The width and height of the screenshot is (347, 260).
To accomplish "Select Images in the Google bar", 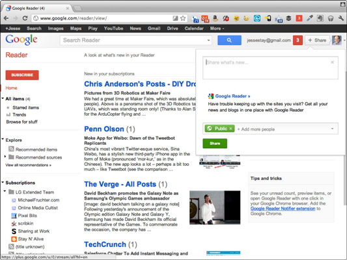I will click(56, 29).
